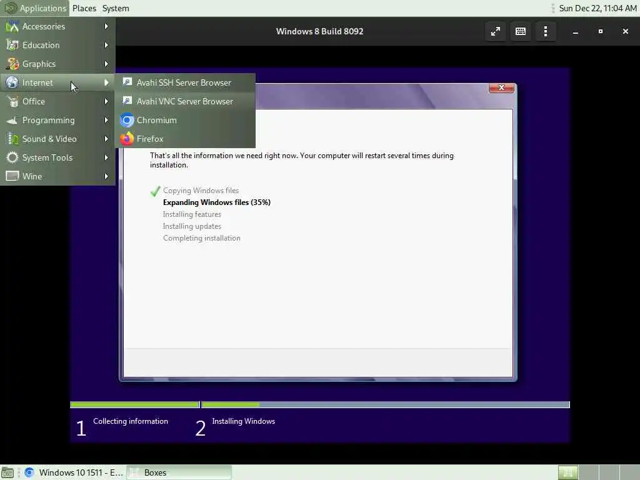Click the show desktop icon in bottom panel
640x480 pixels.
point(7,472)
